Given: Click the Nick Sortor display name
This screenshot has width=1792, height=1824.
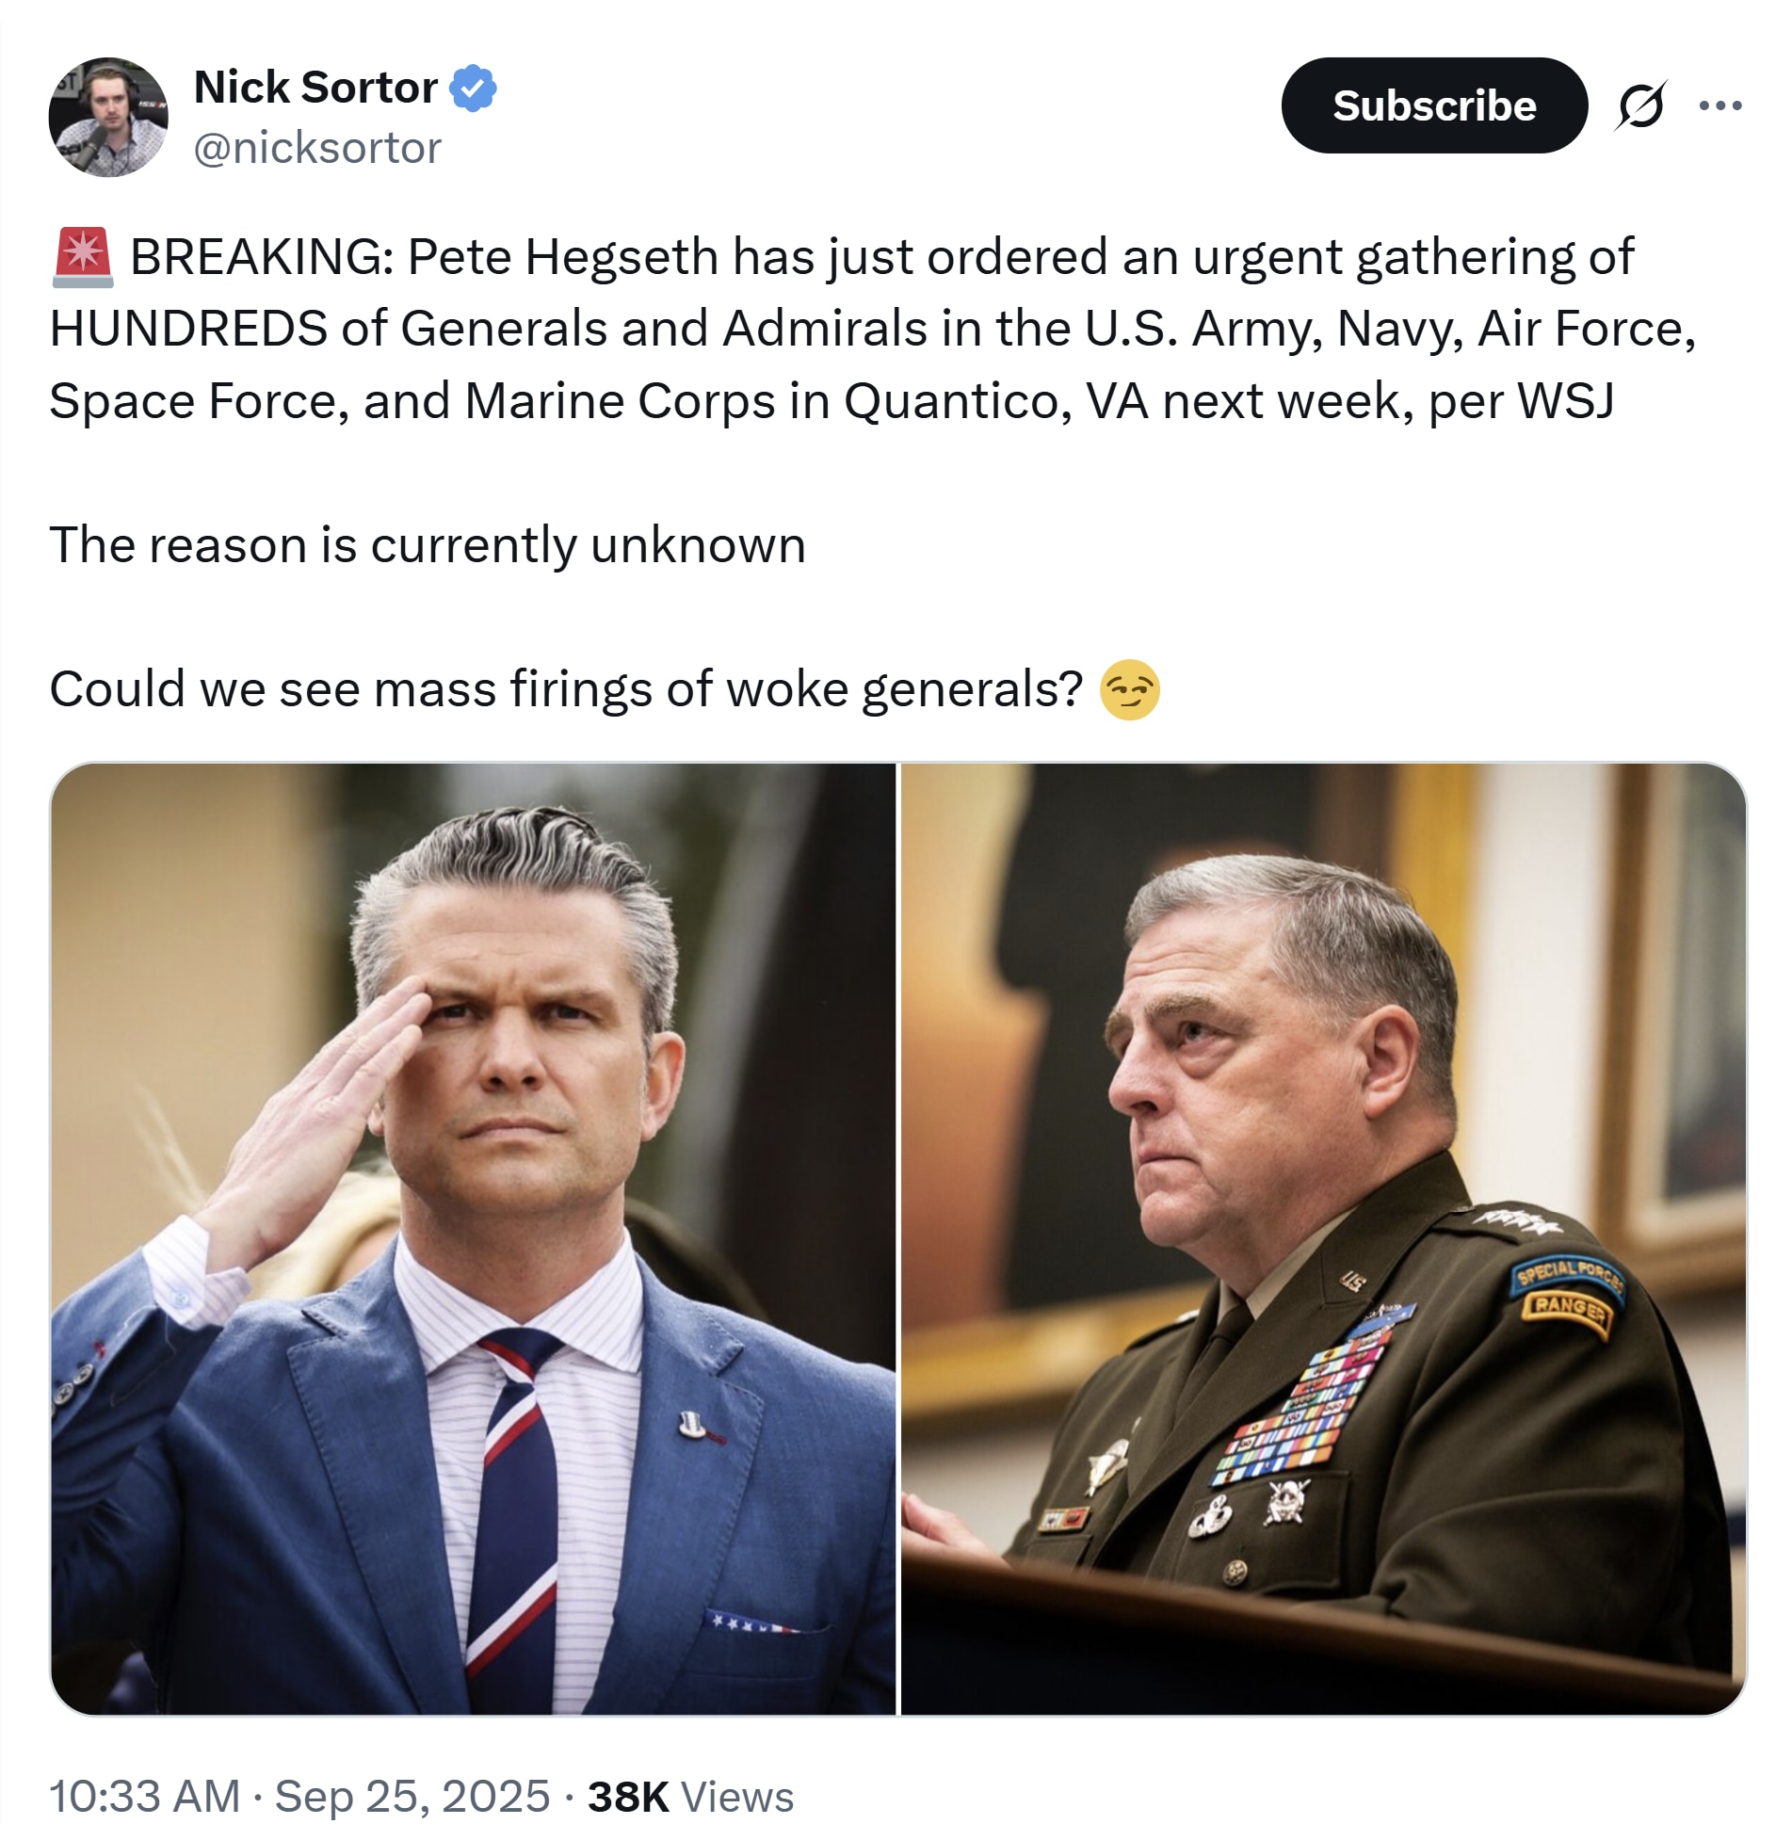Looking at the screenshot, I should coord(315,88).
